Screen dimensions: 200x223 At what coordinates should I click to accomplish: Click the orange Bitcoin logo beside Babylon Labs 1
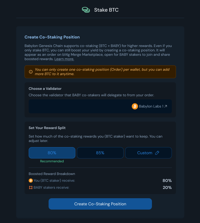(x=135, y=106)
